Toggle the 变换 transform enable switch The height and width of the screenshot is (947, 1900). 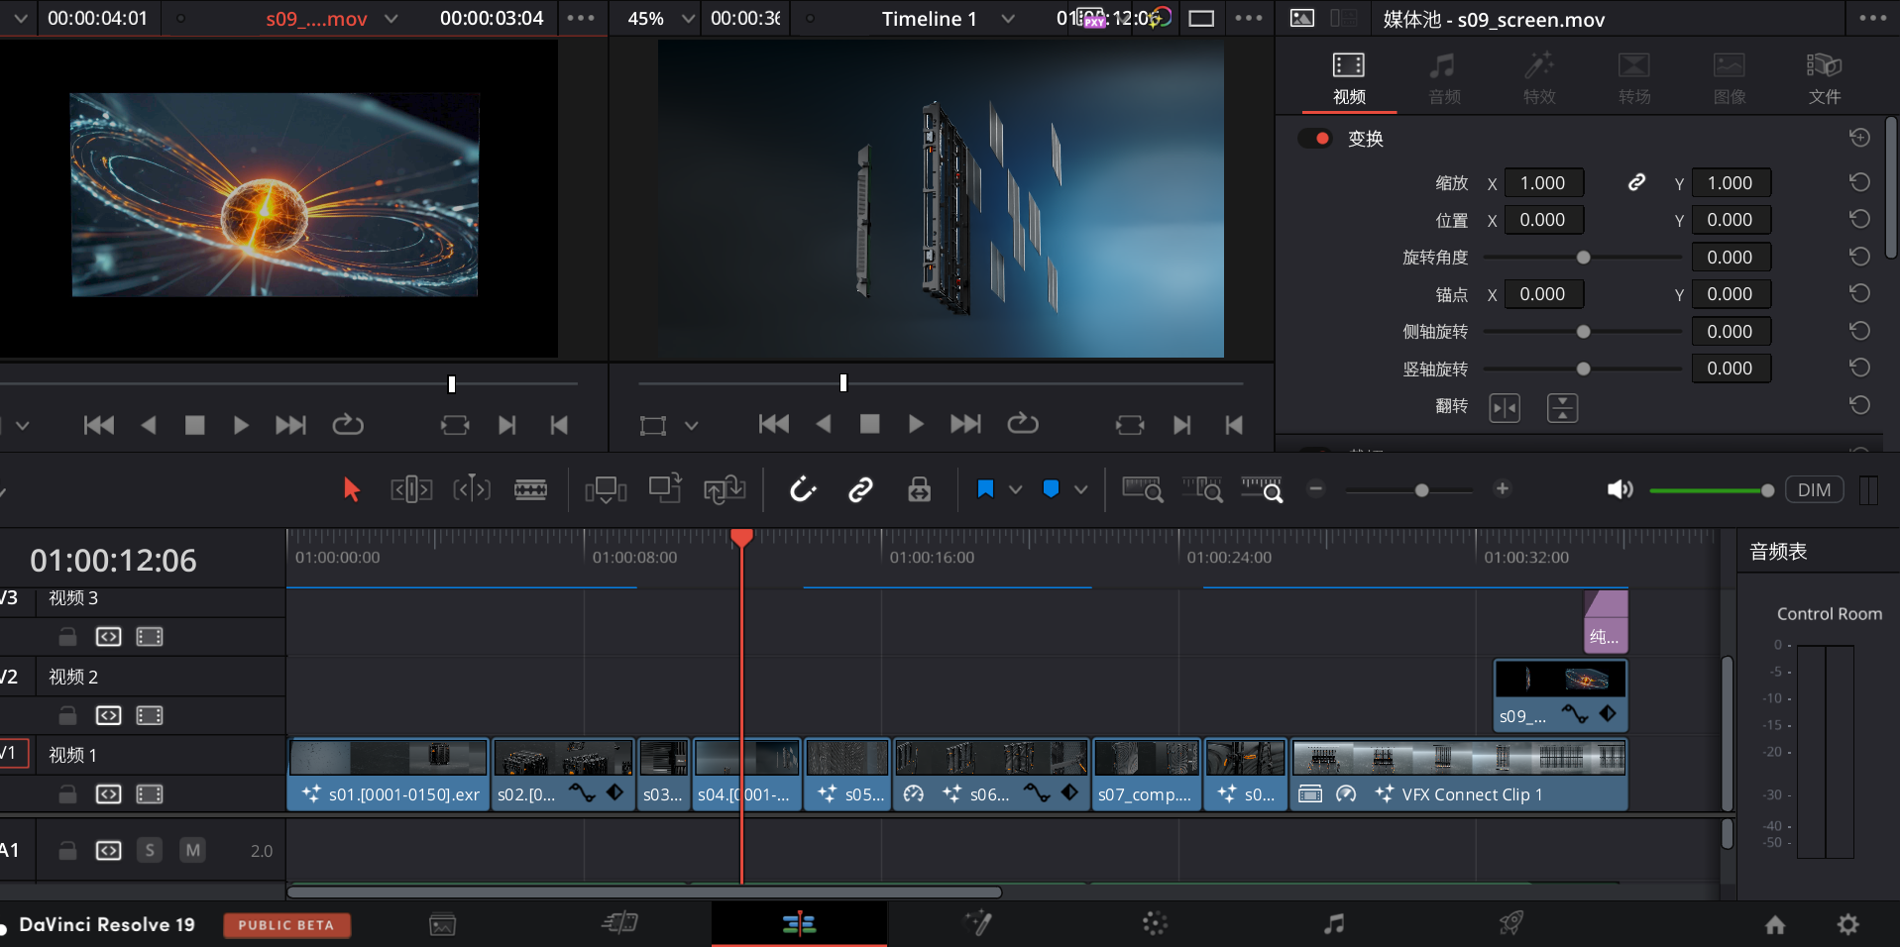[x=1315, y=139]
